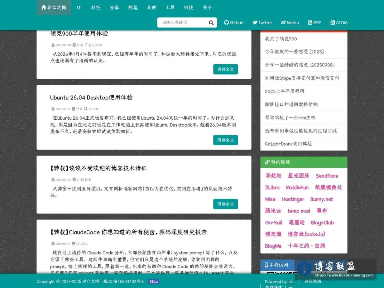Open sidebar post 近来帮同事做性能优化的过程回顾
Screen dimensions: 384x288
pyautogui.click(x=301, y=131)
